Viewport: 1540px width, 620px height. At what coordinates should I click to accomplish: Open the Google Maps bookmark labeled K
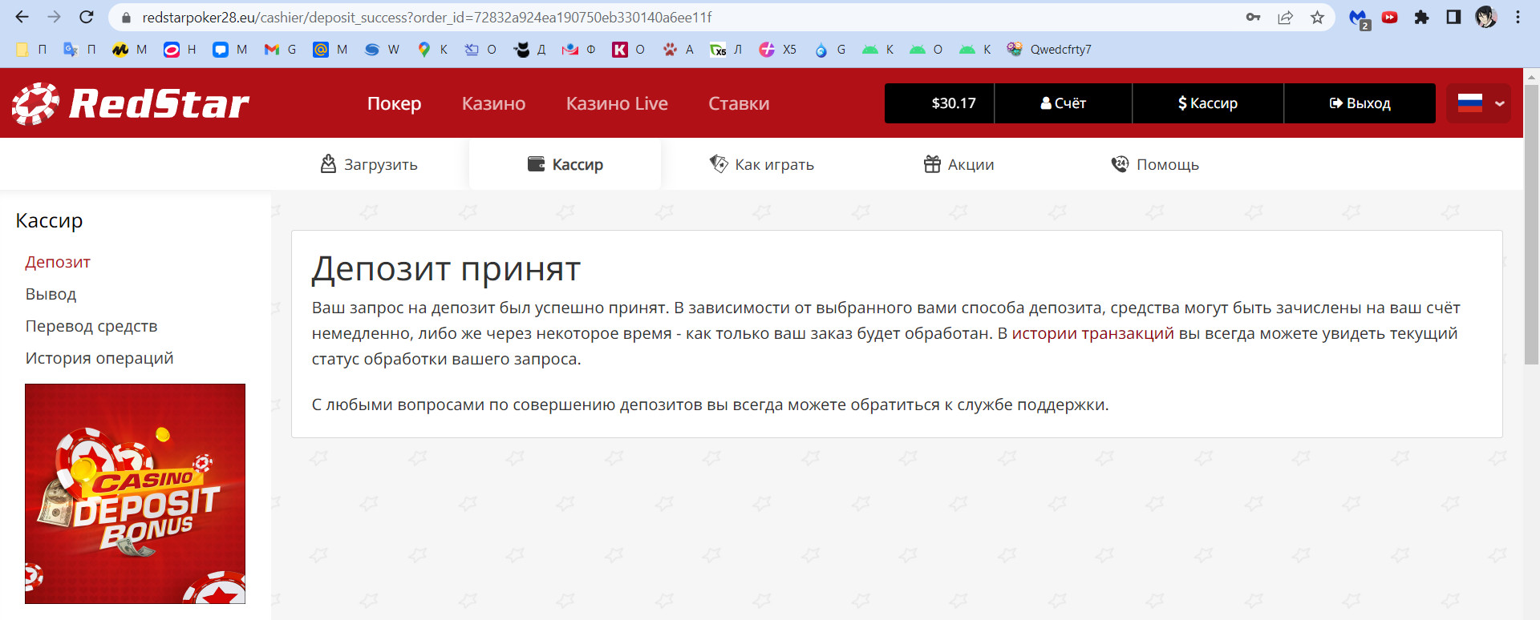433,50
